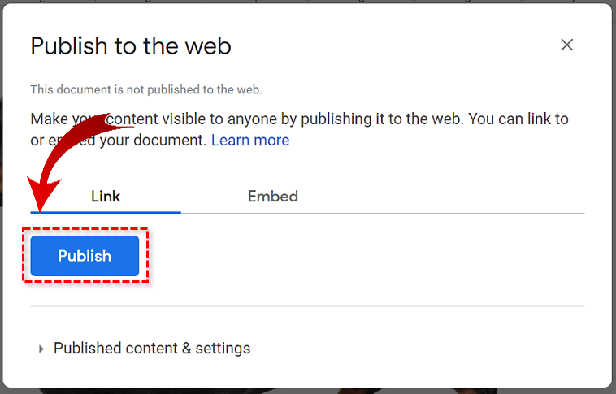Viewport: 616px width, 394px height.
Task: Switch to the Embed tab
Action: coord(272,196)
